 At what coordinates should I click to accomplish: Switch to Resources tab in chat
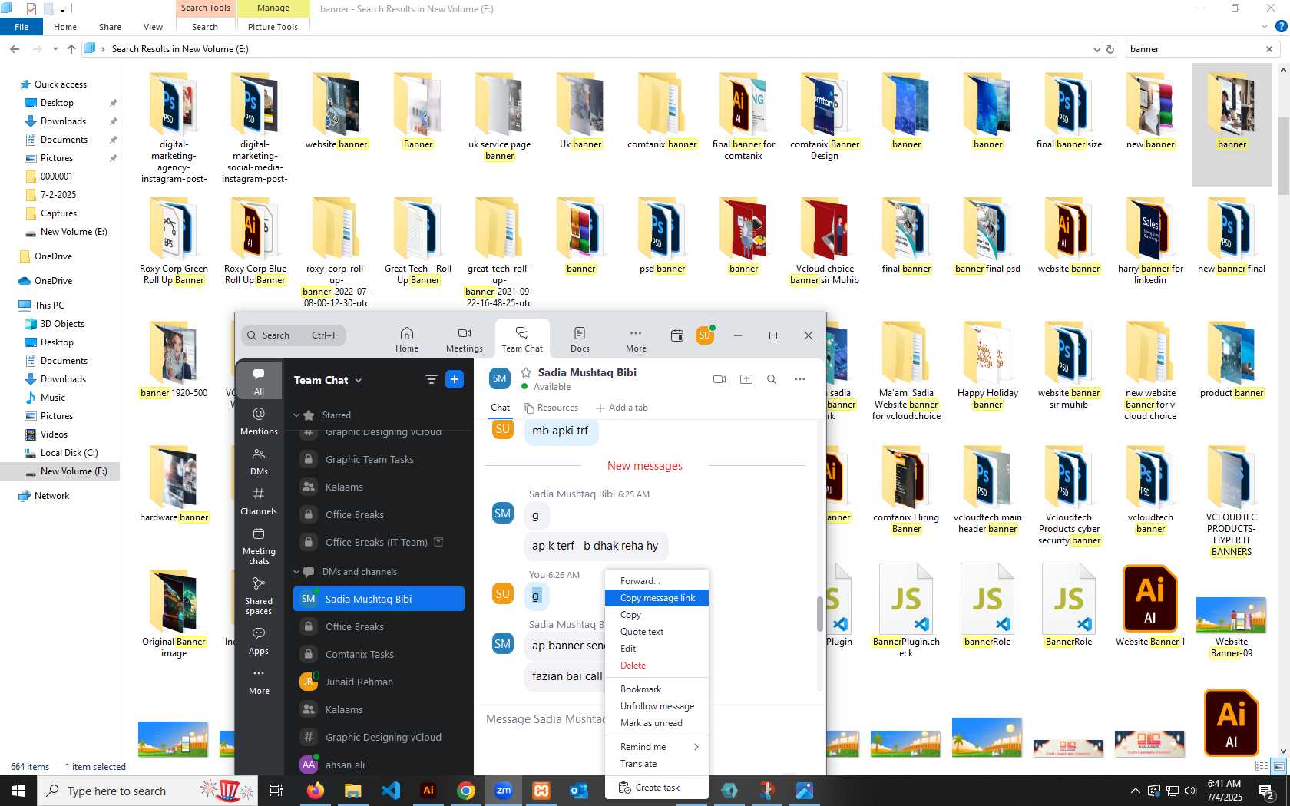pyautogui.click(x=551, y=408)
